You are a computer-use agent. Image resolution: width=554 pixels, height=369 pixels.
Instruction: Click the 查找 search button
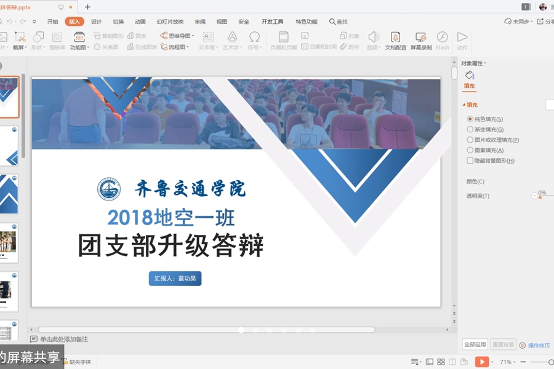(x=339, y=22)
